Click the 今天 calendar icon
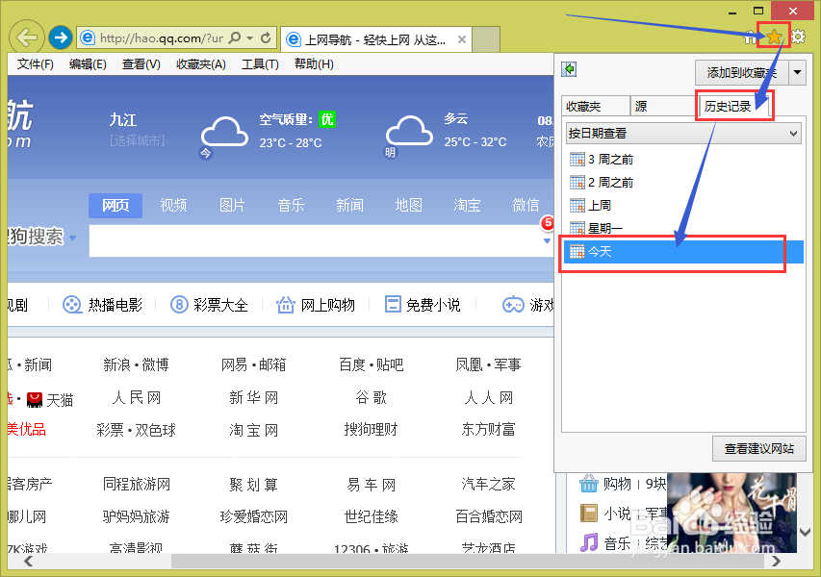The image size is (821, 577). coord(577,252)
